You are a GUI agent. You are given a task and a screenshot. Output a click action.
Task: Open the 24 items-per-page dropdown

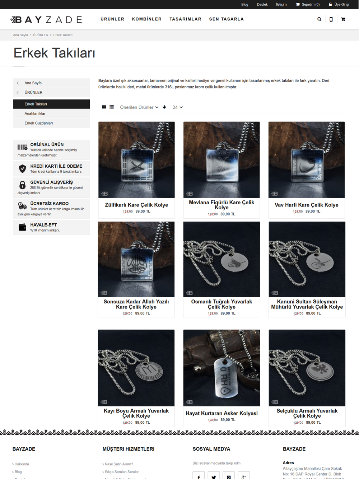click(177, 107)
